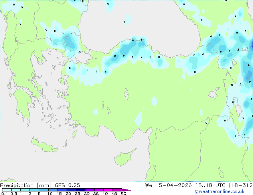Click the '10' legend scale label
253x195 pixels.
[50, 193]
